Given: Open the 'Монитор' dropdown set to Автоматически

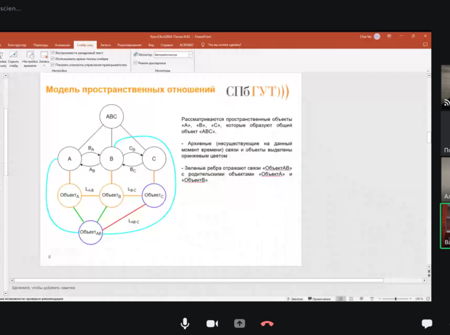Looking at the screenshot, I should tap(173, 55).
